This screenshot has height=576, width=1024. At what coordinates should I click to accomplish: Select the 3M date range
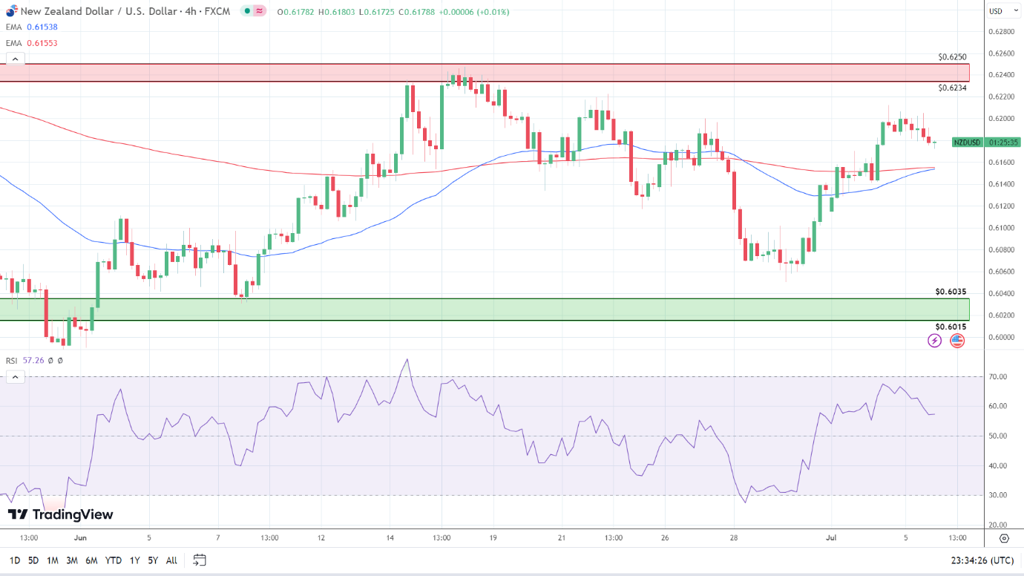coord(72,560)
